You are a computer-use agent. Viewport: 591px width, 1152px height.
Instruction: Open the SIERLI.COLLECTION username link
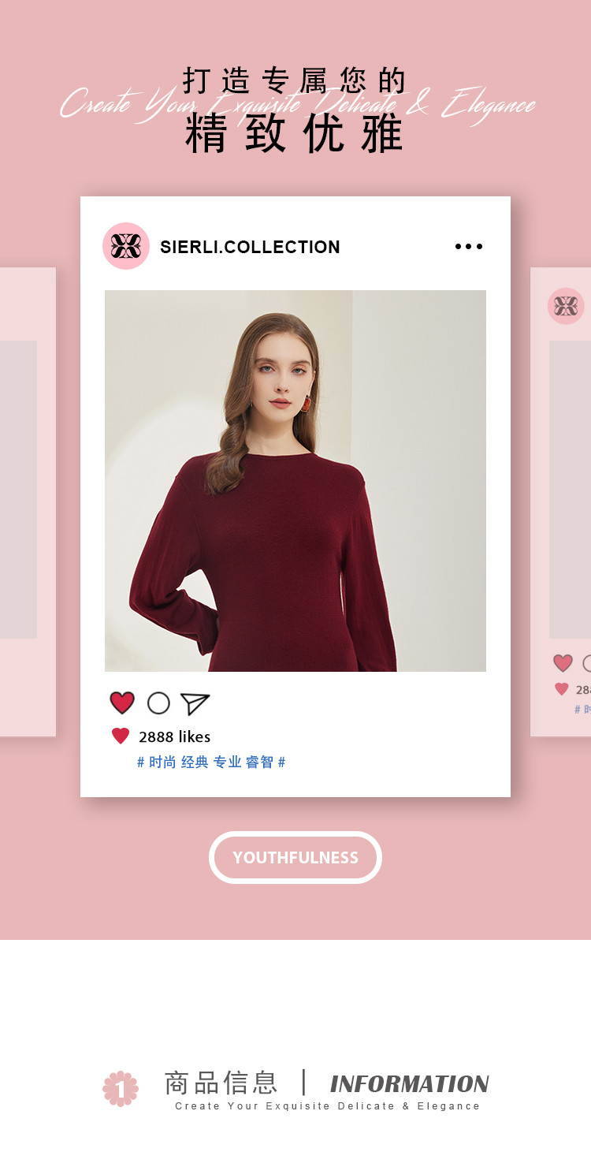click(x=250, y=247)
